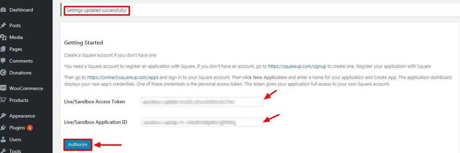Image resolution: width=460 pixels, height=153 pixels.
Task: Click the Posts pushpin icon
Action: tap(3, 25)
